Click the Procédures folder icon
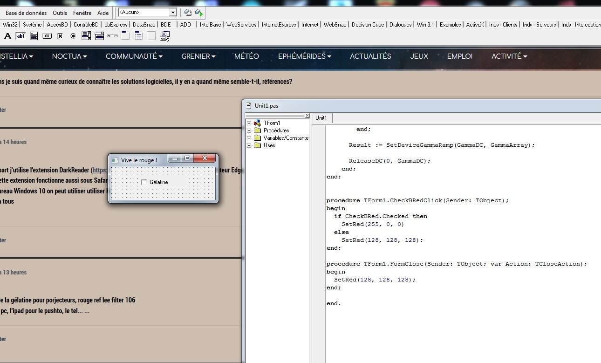The width and height of the screenshot is (601, 363). tap(257, 130)
